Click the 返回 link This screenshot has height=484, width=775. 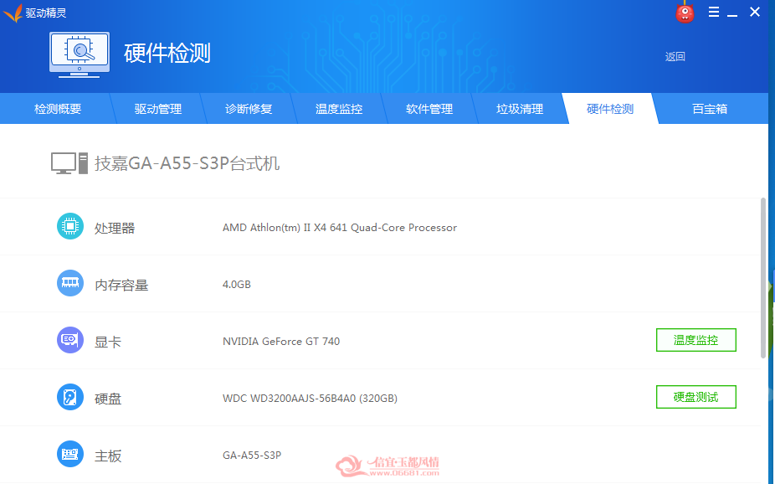[675, 57]
